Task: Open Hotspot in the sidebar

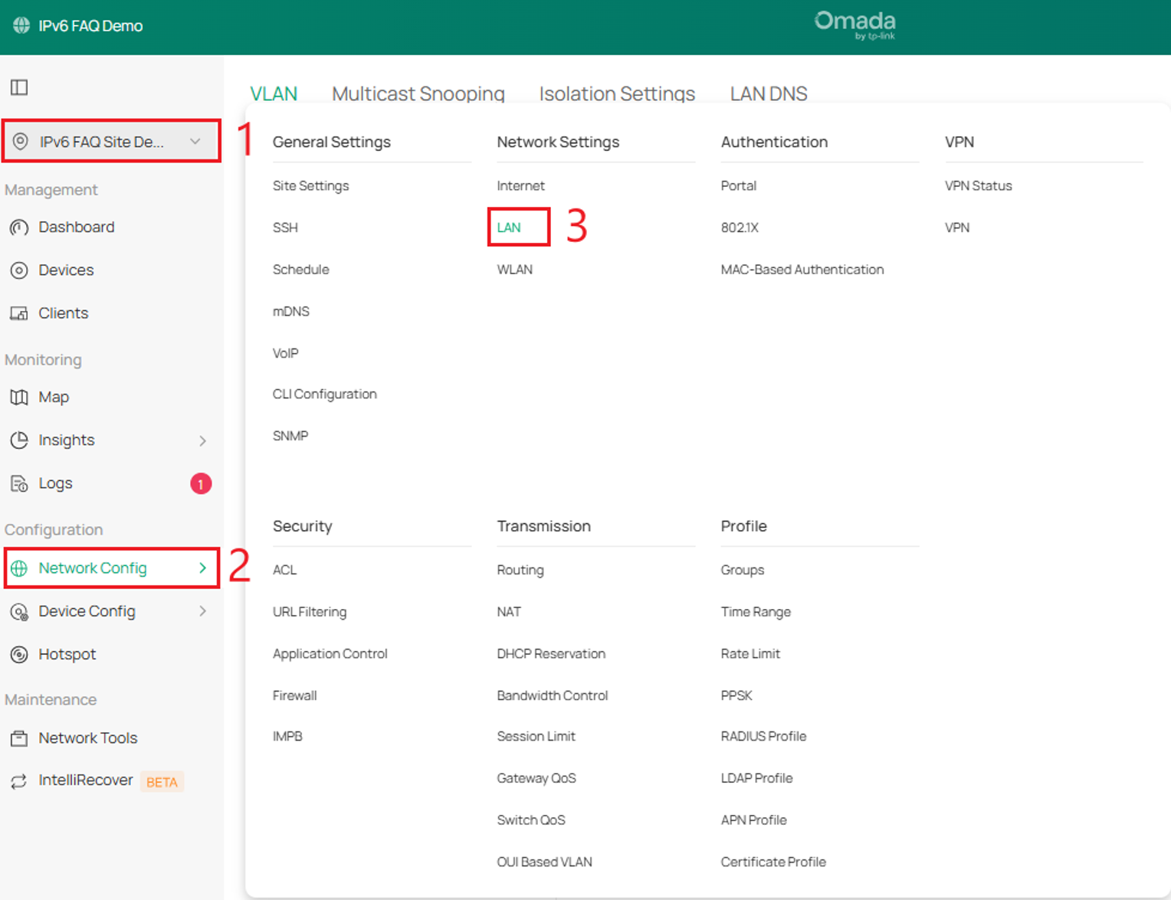Action: point(67,654)
